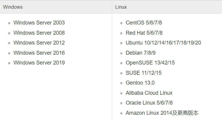
Task: Click the bullet marker beside Windows Server 2019
Action: pos(9,63)
